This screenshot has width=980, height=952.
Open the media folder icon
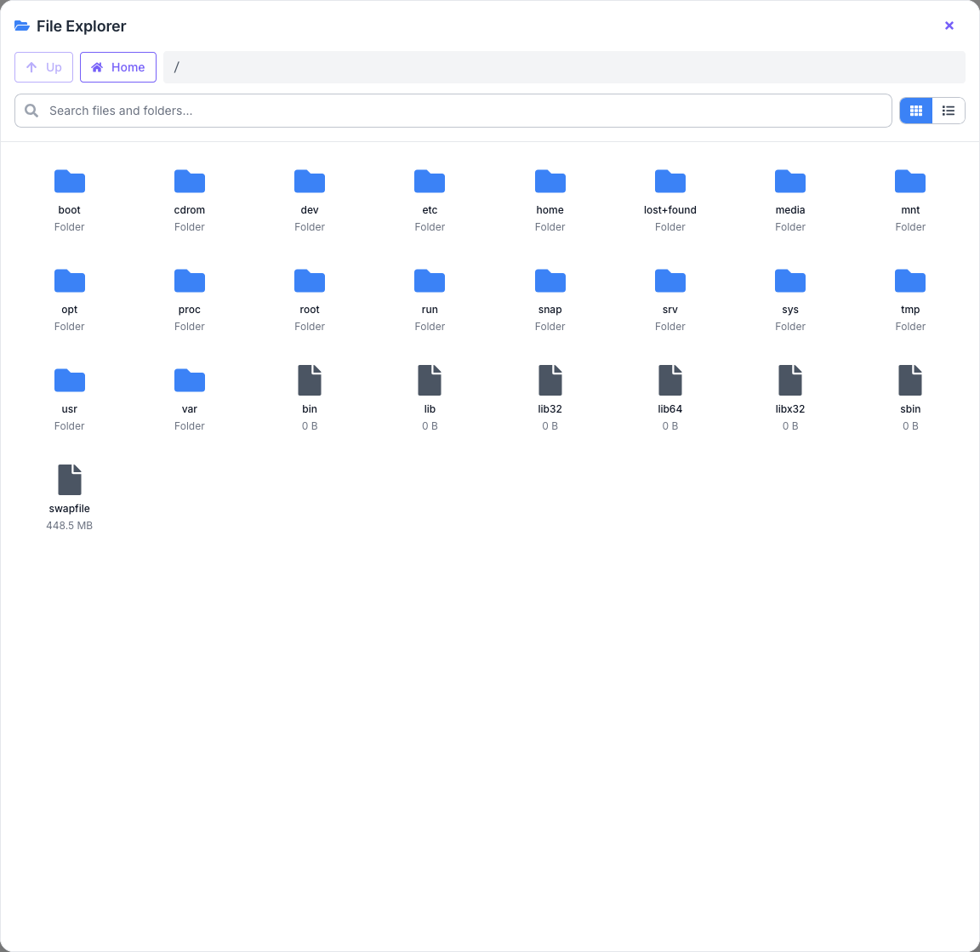click(790, 181)
